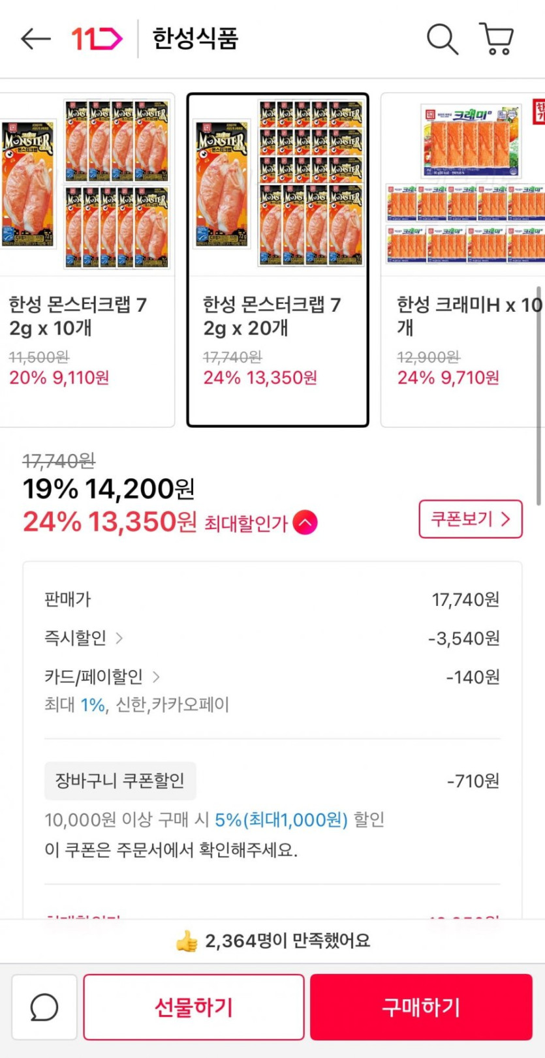Image resolution: width=545 pixels, height=1058 pixels.
Task: Select 몬스터크랩 72g x 10개 product card
Action: [86, 260]
